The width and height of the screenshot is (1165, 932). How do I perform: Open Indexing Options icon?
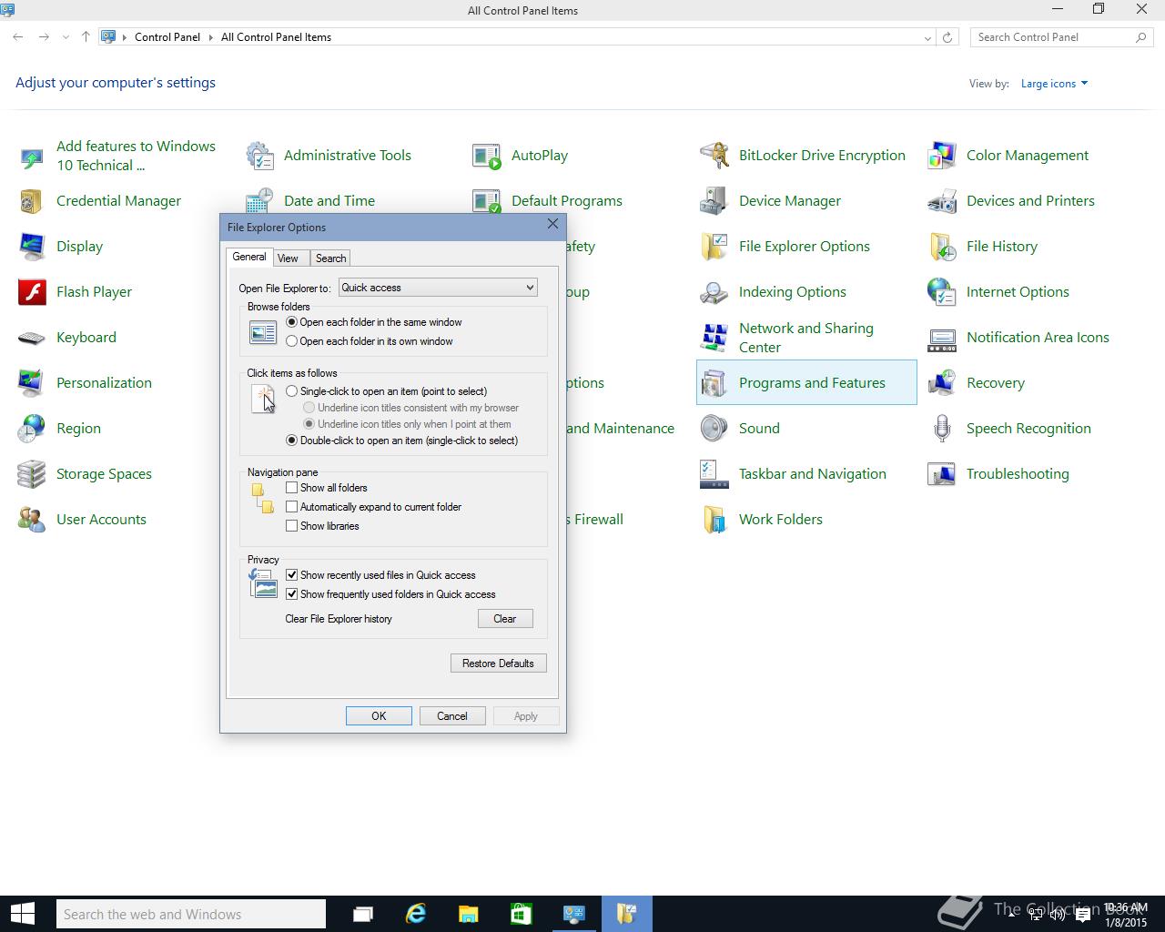(714, 292)
